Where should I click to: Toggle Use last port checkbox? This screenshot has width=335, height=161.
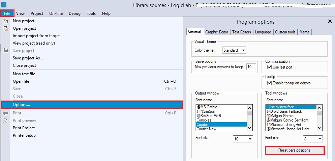tap(269, 67)
